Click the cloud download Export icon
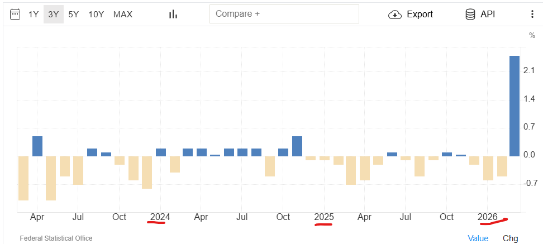Viewport: 543px width, 244px height. pos(395,15)
